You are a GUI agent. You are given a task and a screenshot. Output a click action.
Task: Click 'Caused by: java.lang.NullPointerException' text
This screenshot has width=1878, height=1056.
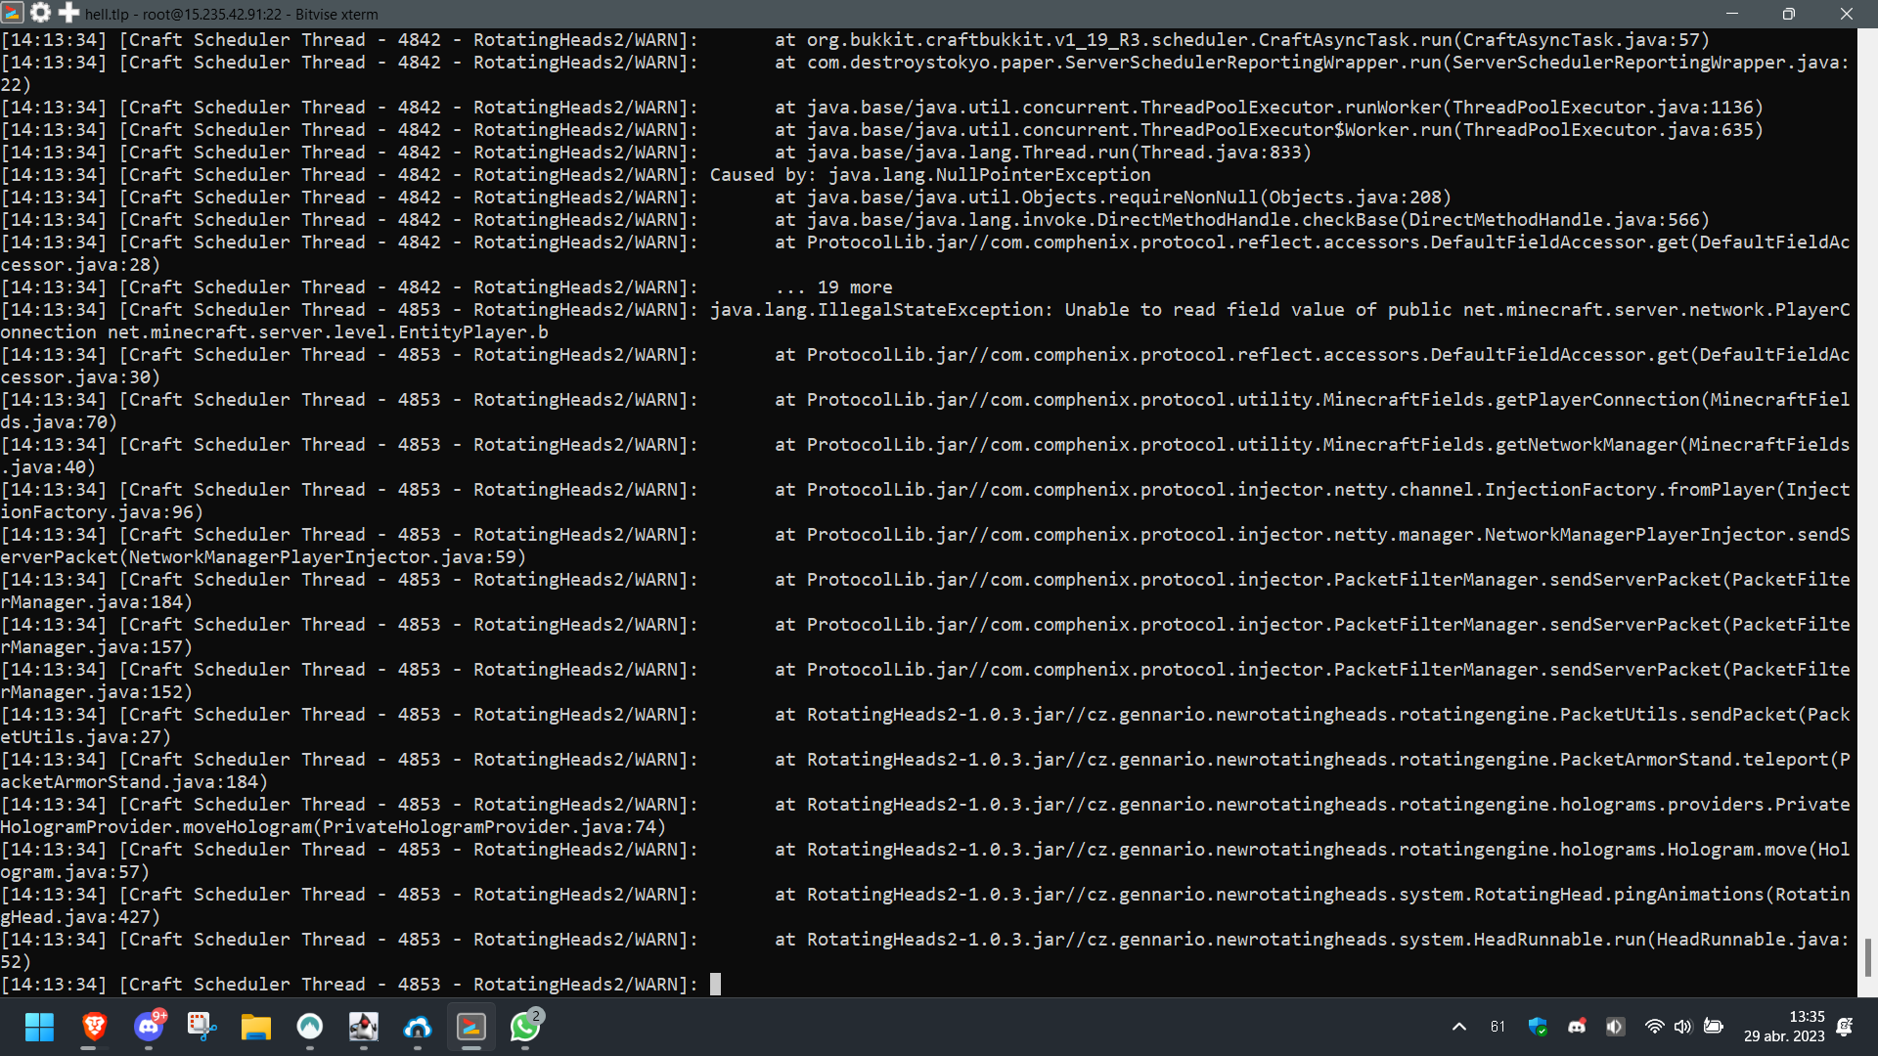(930, 175)
